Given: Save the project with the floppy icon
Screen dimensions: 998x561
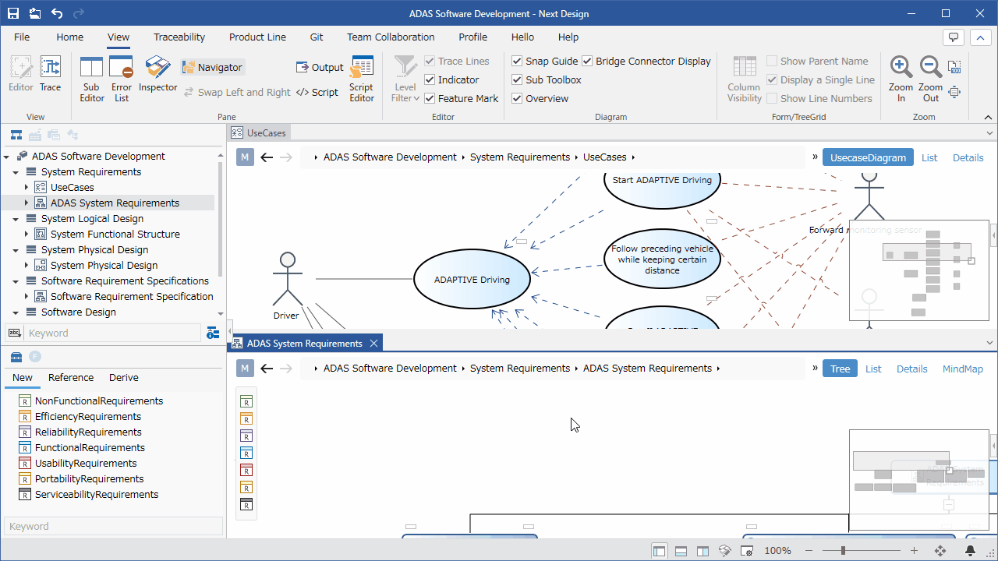Looking at the screenshot, I should click(x=13, y=13).
